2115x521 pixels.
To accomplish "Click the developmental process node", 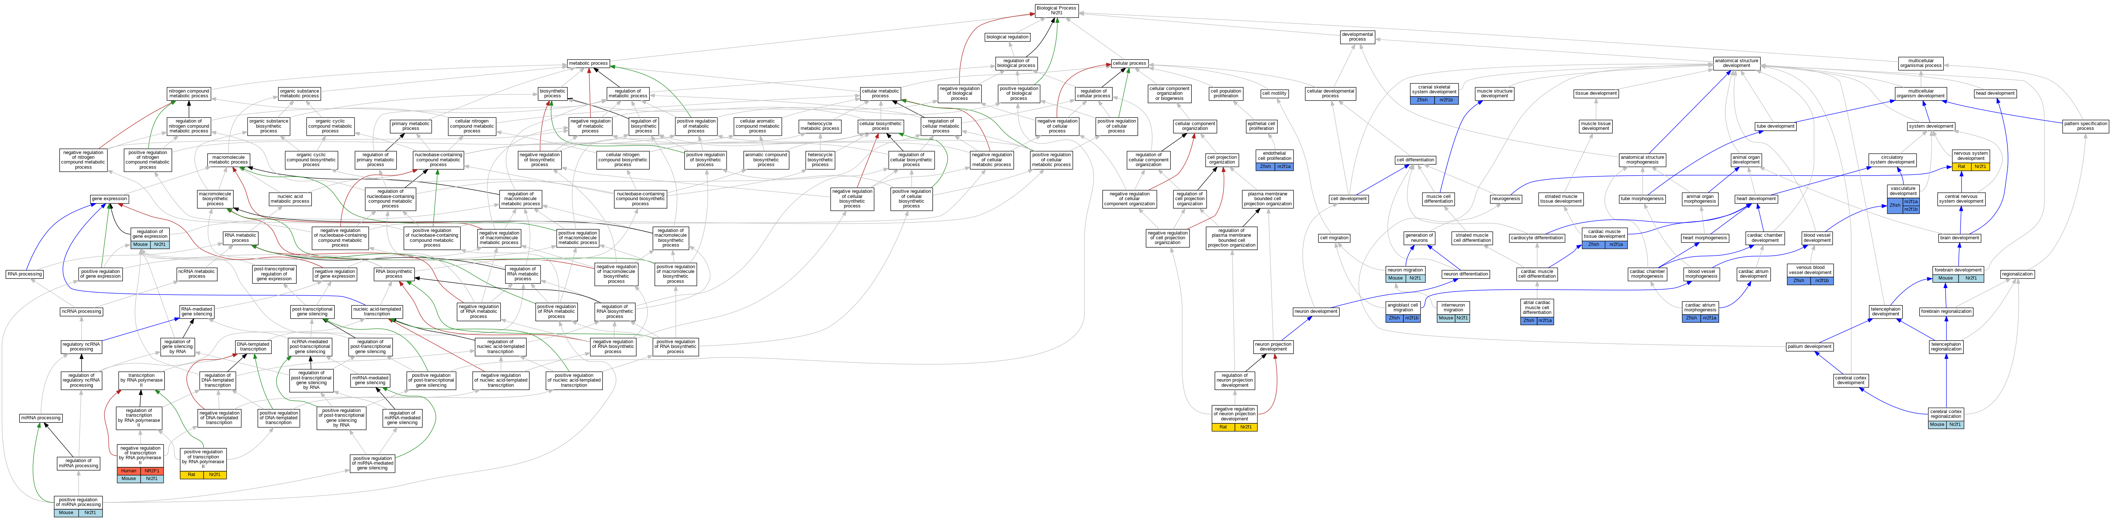I will (1357, 37).
